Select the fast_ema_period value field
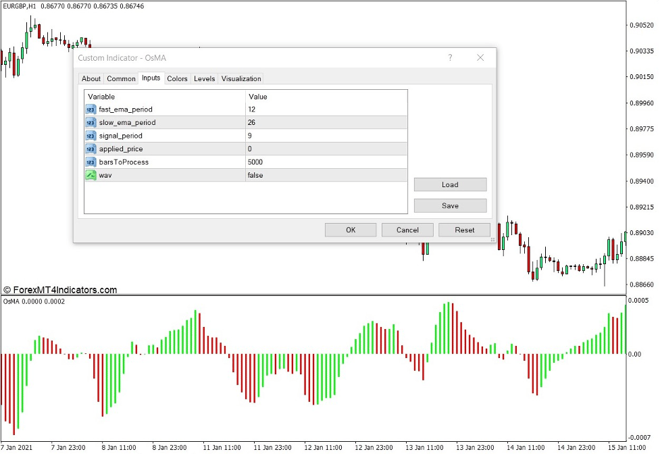 click(x=324, y=109)
